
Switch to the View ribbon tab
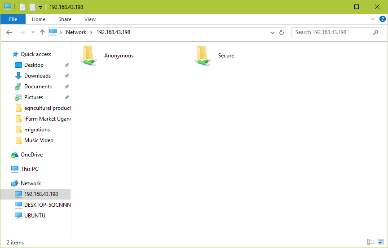(x=90, y=19)
